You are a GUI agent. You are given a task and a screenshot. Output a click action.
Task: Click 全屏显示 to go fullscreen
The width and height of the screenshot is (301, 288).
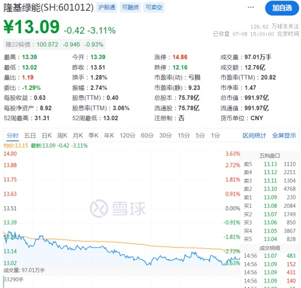tap(284, 136)
